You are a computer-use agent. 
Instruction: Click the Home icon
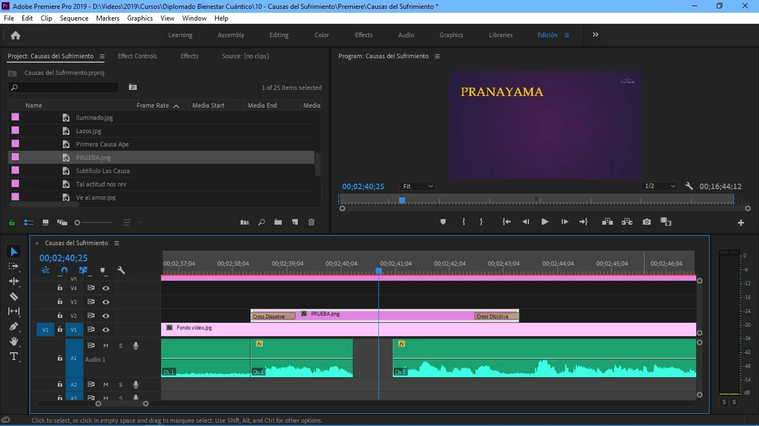pos(16,35)
